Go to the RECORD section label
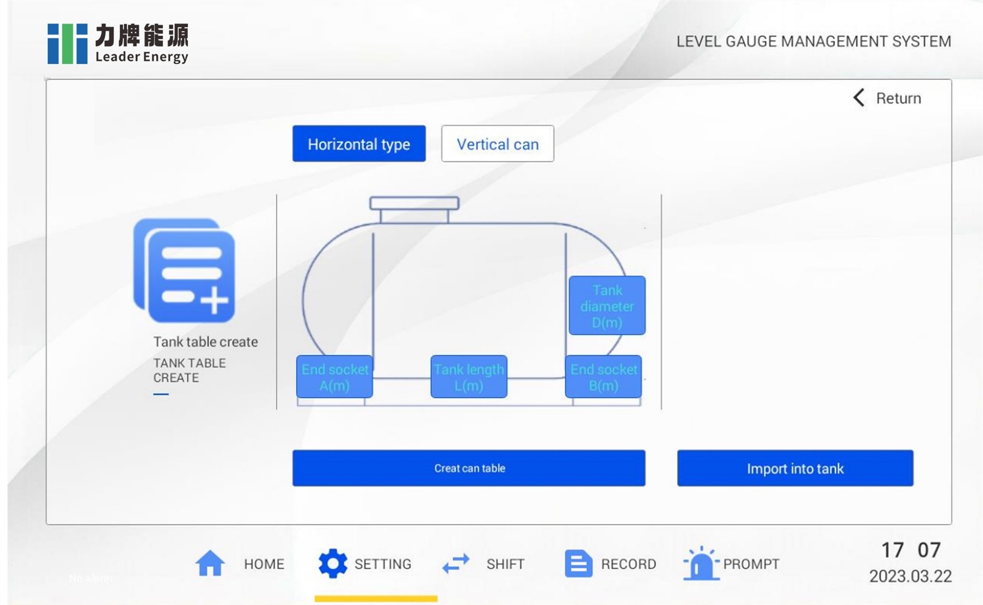The height and width of the screenshot is (605, 983). coord(628,564)
